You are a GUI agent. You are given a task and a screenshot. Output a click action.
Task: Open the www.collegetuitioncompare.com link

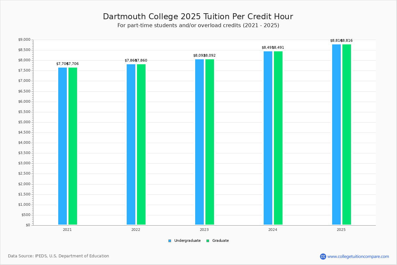tap(358, 256)
